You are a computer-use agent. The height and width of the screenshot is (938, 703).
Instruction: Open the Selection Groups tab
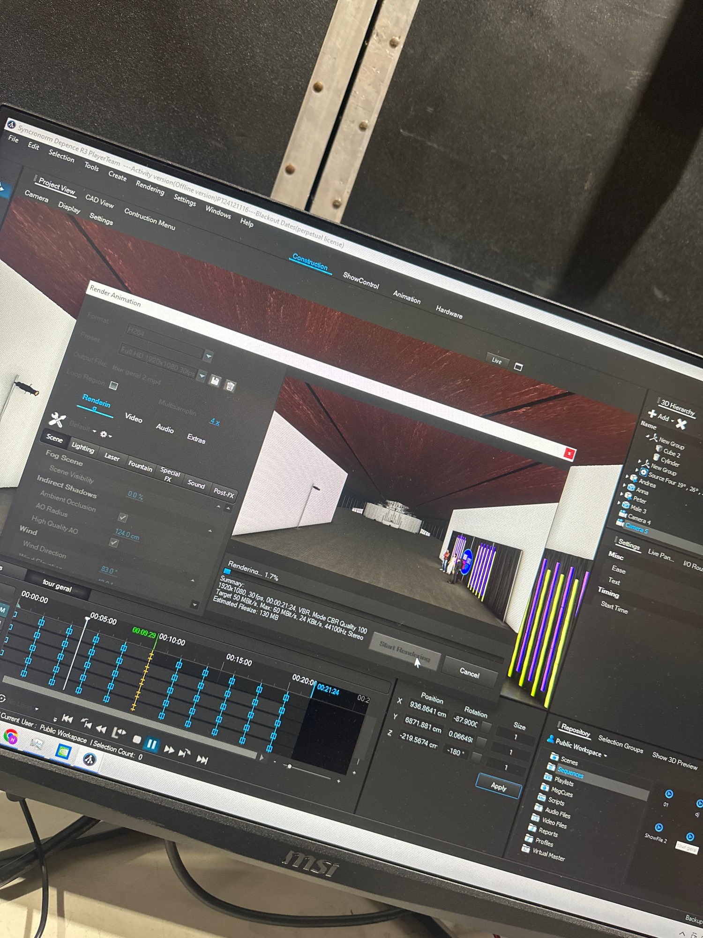(621, 744)
